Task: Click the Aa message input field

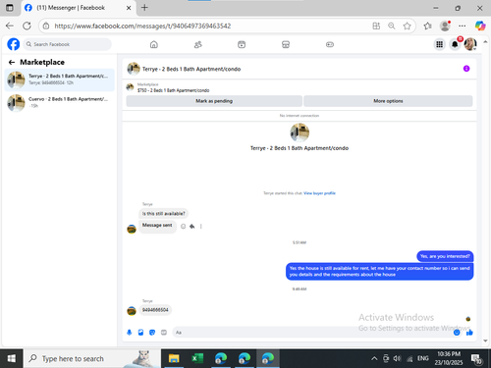Action: point(311,333)
